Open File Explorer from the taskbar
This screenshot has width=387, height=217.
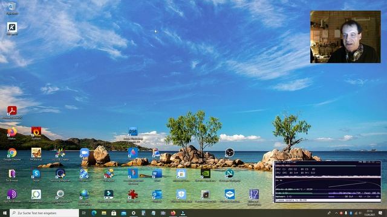(x=104, y=213)
